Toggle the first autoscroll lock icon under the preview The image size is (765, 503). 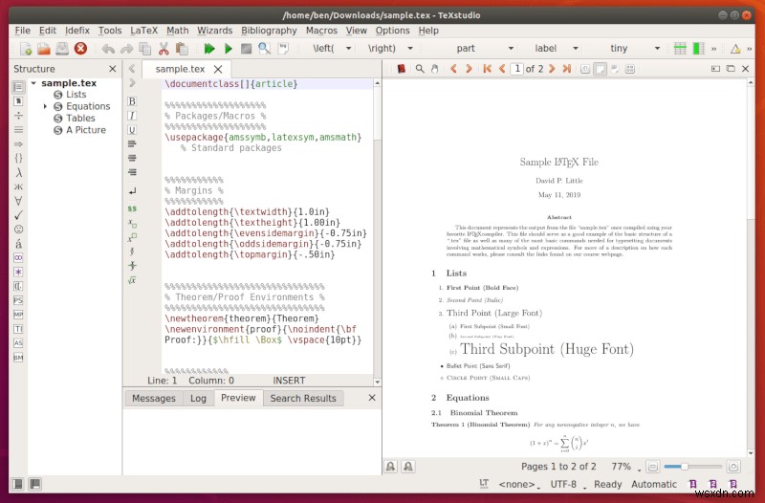(x=391, y=467)
